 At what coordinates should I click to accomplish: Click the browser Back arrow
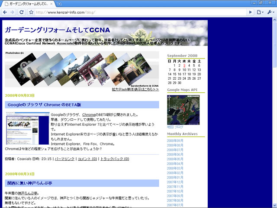5,12
